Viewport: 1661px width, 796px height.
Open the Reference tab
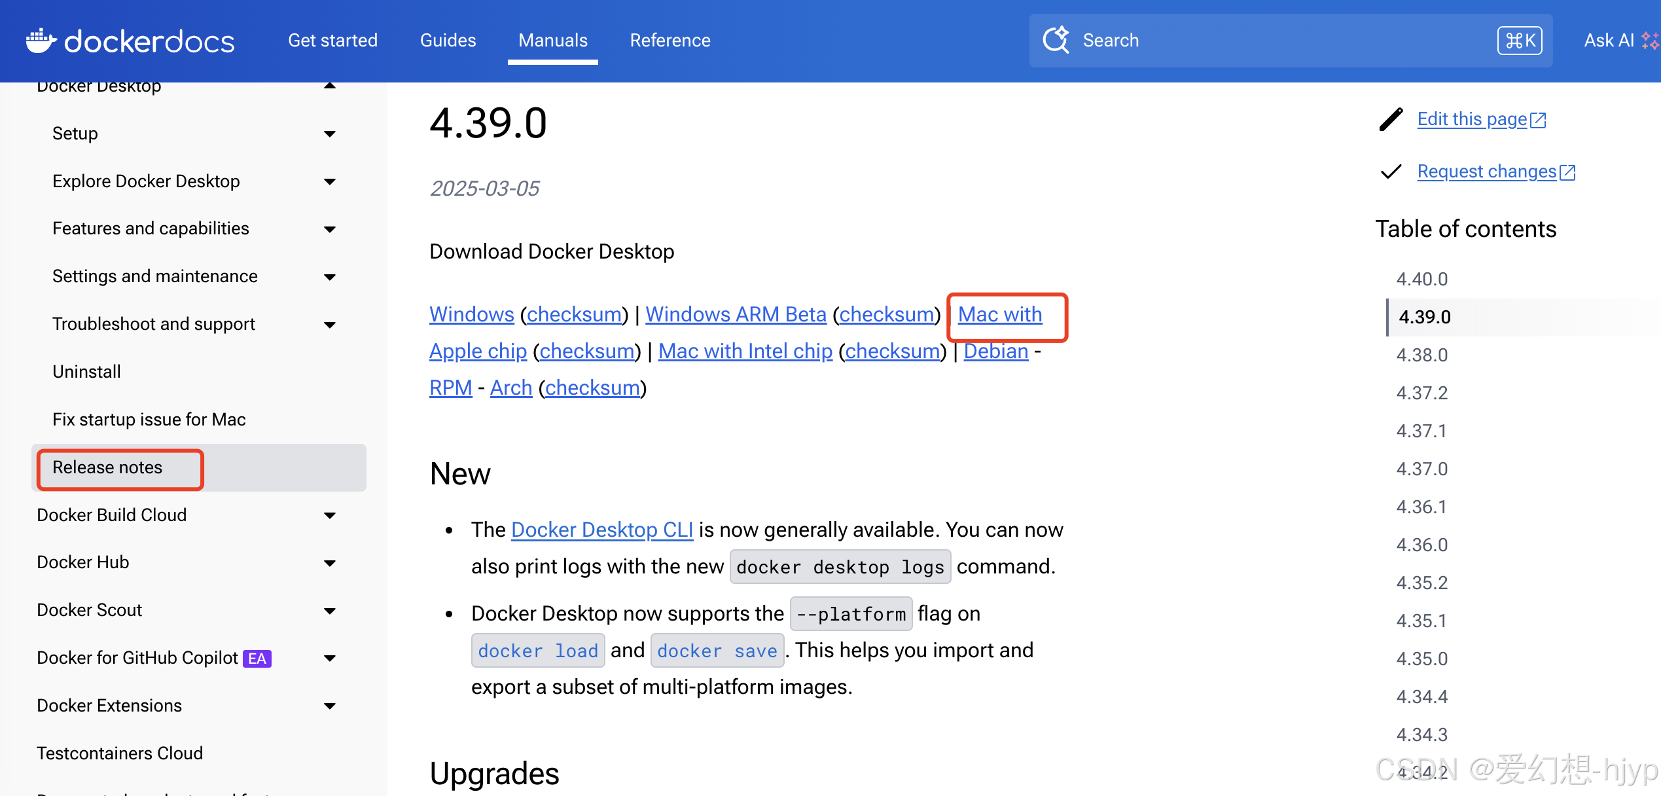(x=670, y=41)
